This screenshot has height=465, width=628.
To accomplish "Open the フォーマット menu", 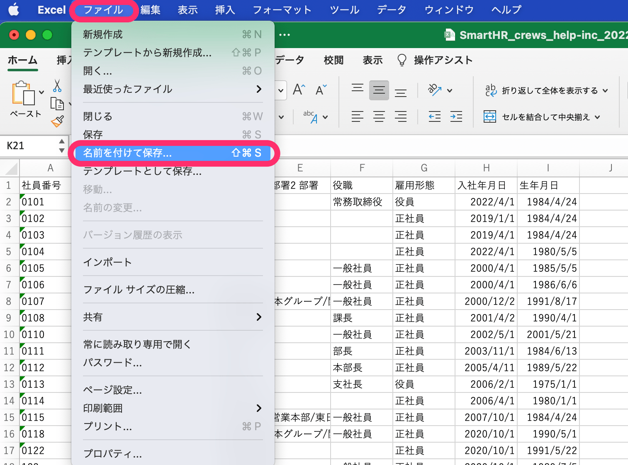I will click(282, 10).
